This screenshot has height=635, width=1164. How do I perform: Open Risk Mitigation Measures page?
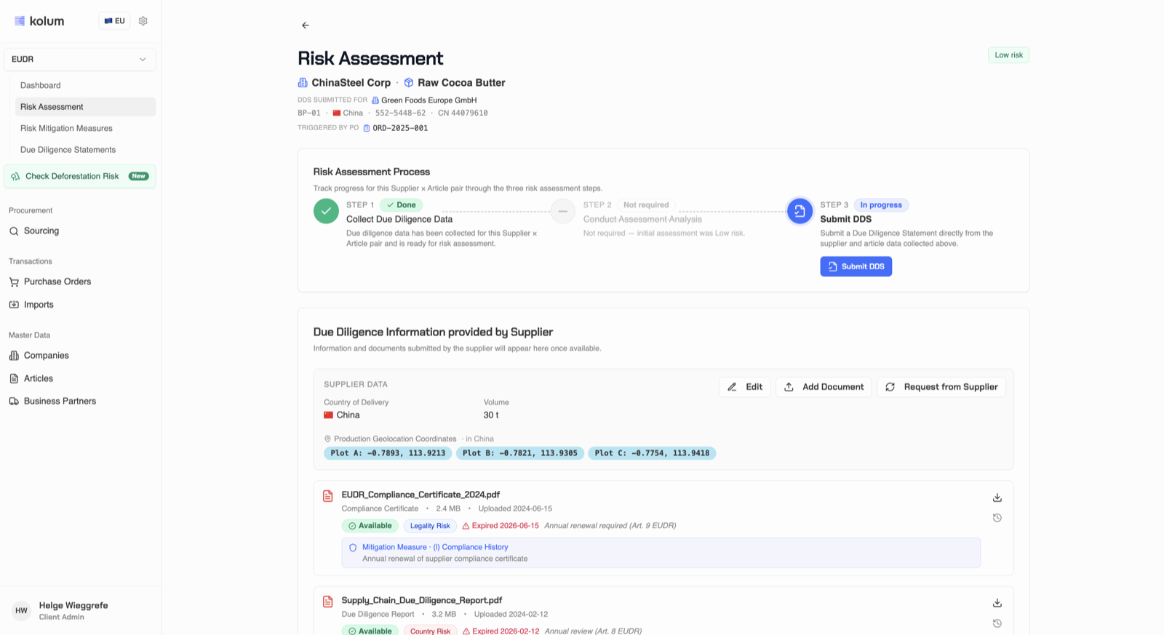pos(66,128)
